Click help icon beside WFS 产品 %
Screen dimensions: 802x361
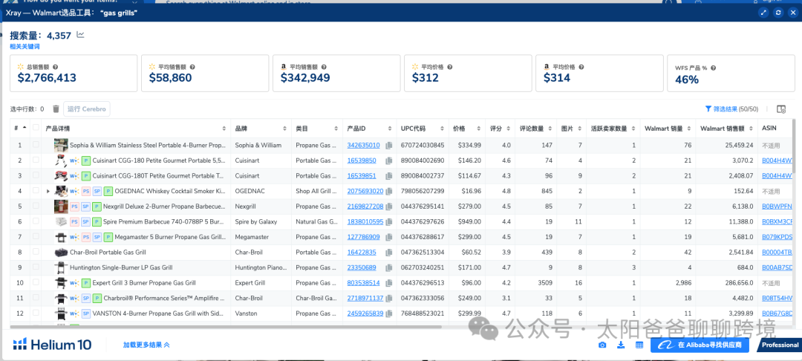click(x=713, y=68)
